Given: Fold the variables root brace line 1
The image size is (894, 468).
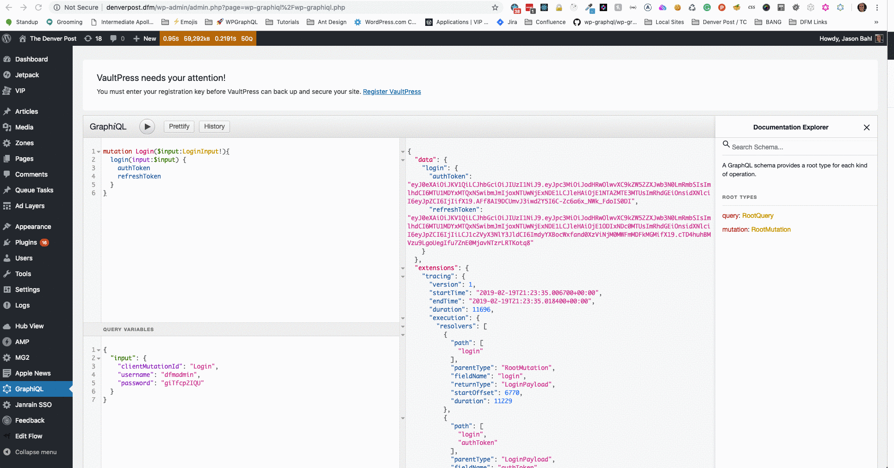Looking at the screenshot, I should pos(99,350).
